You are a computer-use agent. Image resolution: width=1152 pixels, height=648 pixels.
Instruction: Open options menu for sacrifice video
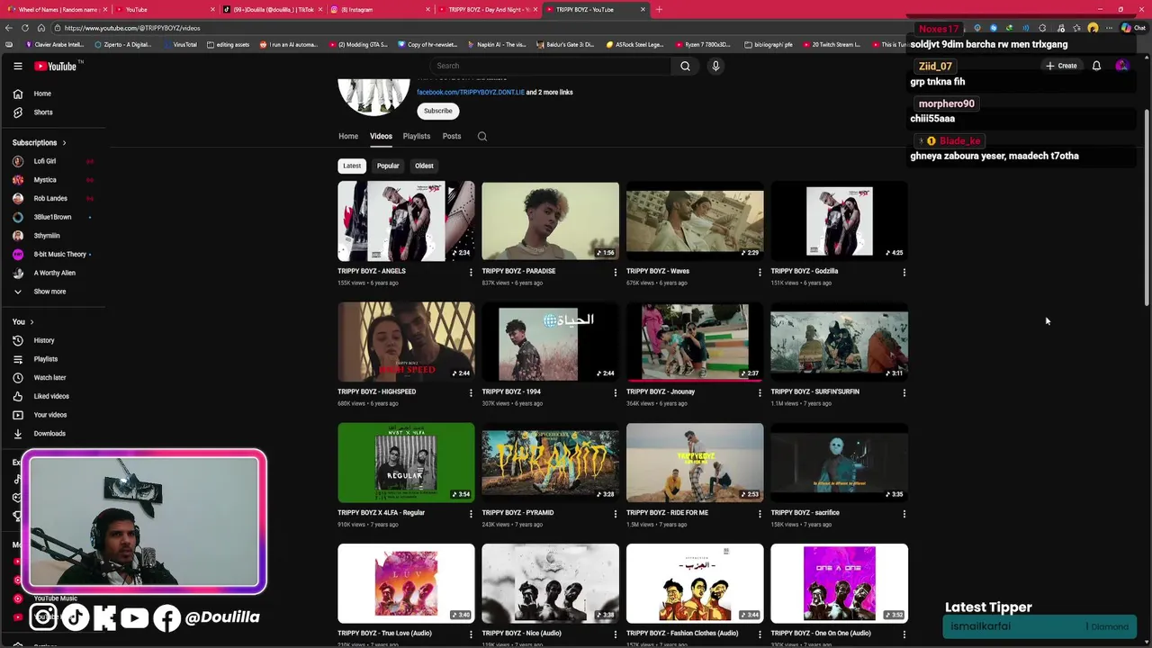pyautogui.click(x=904, y=513)
